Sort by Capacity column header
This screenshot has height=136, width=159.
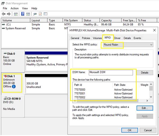tap(110, 20)
